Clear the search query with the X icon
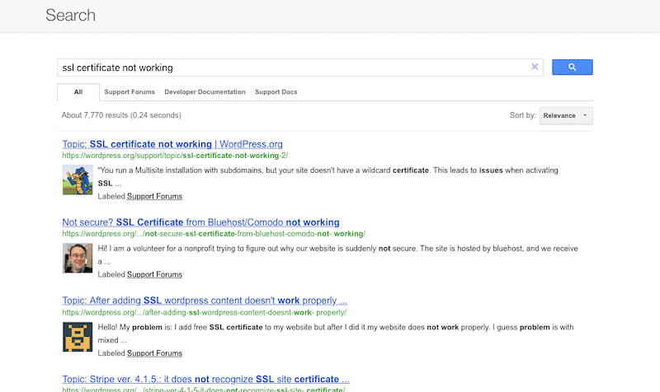The image size is (660, 392). click(535, 68)
